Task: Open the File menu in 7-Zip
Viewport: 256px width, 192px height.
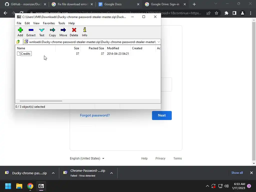Action: coord(19,23)
